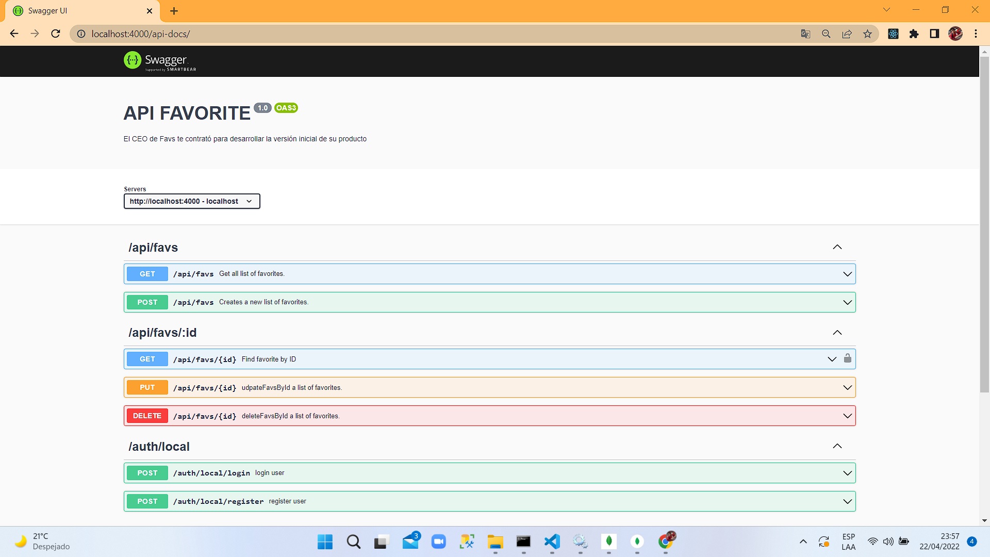The height and width of the screenshot is (557, 990).
Task: Open the Servers dropdown localhost:4000
Action: 192,201
